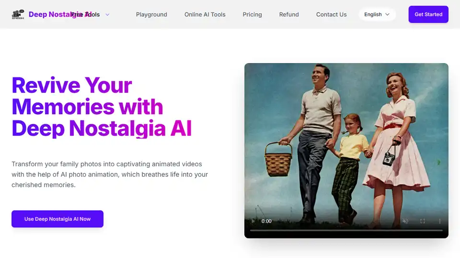Expand the Free Tools dropdown chevron

pos(107,15)
